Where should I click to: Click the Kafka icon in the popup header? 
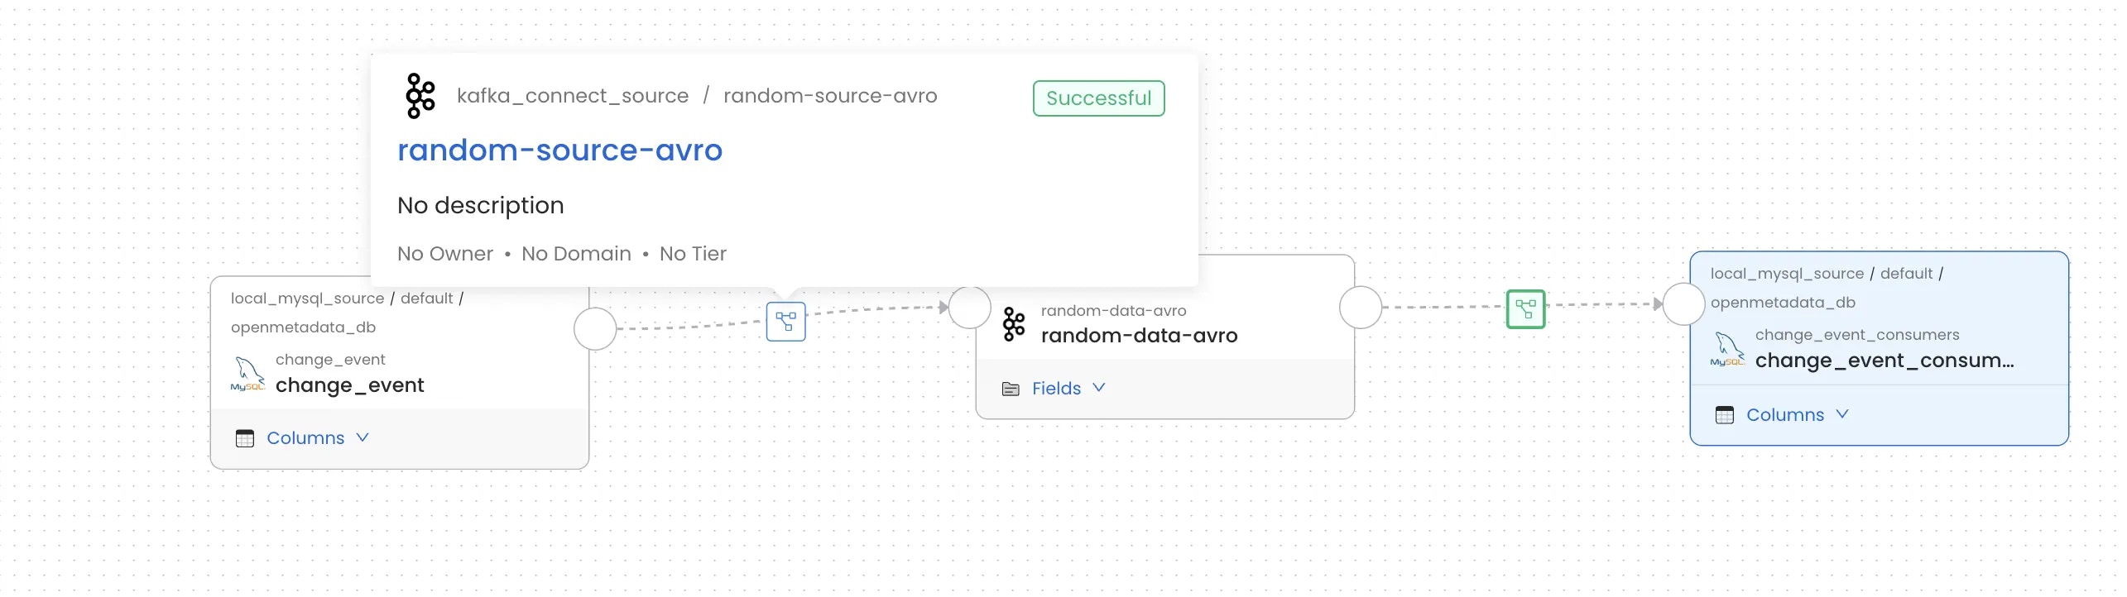pos(420,95)
